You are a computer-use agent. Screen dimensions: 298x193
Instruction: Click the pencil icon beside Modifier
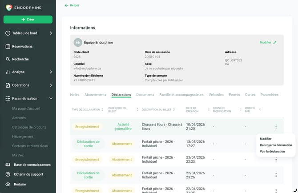tap(275, 42)
